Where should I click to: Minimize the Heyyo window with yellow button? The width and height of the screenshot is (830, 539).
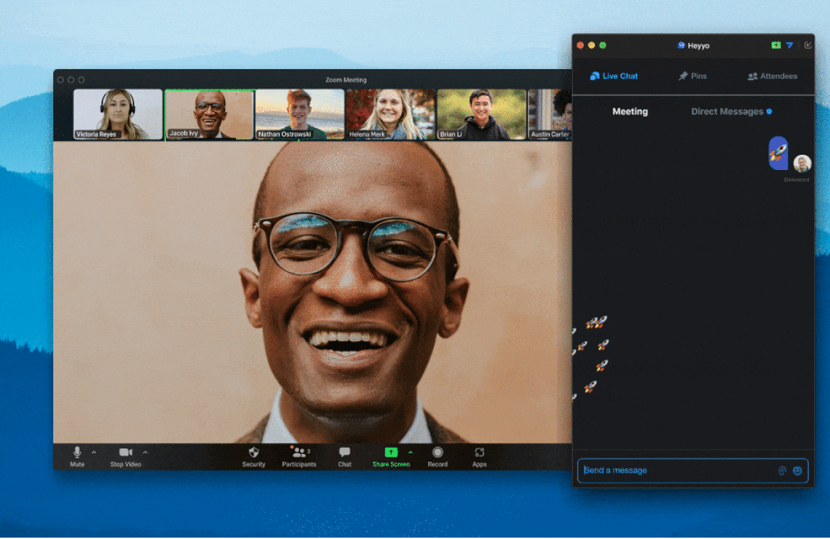tap(591, 45)
